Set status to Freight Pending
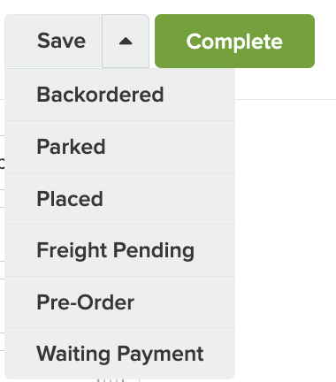The height and width of the screenshot is (382, 336). click(x=119, y=250)
